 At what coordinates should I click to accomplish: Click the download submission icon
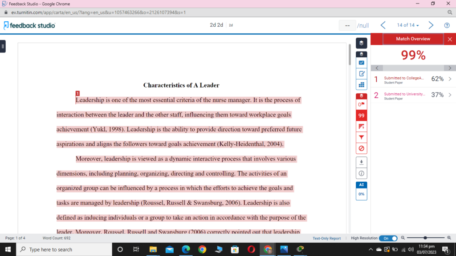pyautogui.click(x=361, y=162)
